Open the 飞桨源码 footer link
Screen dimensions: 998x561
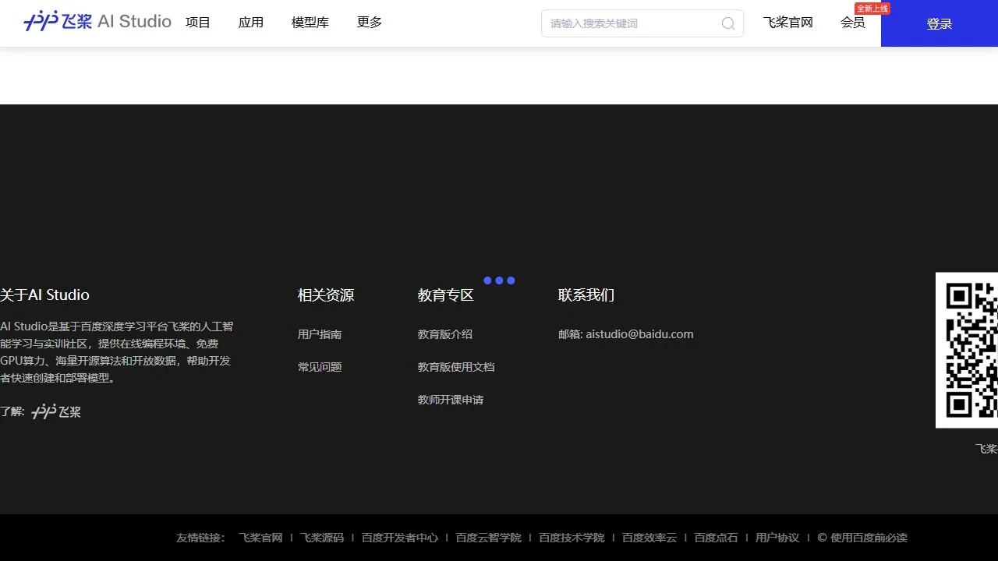point(322,538)
